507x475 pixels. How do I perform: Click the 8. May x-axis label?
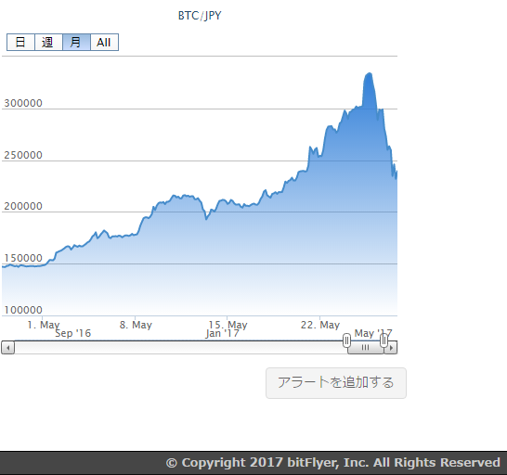pos(136,325)
